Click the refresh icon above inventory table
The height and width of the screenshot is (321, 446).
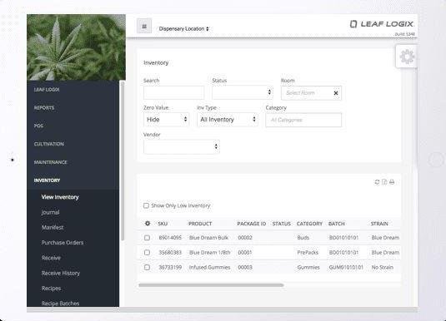pyautogui.click(x=377, y=182)
